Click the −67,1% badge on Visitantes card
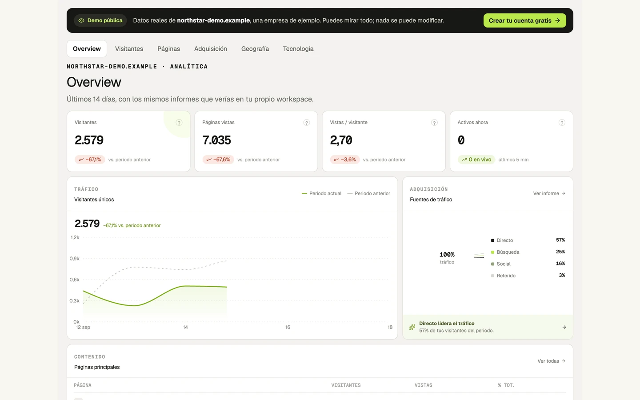The image size is (640, 400). (90, 160)
